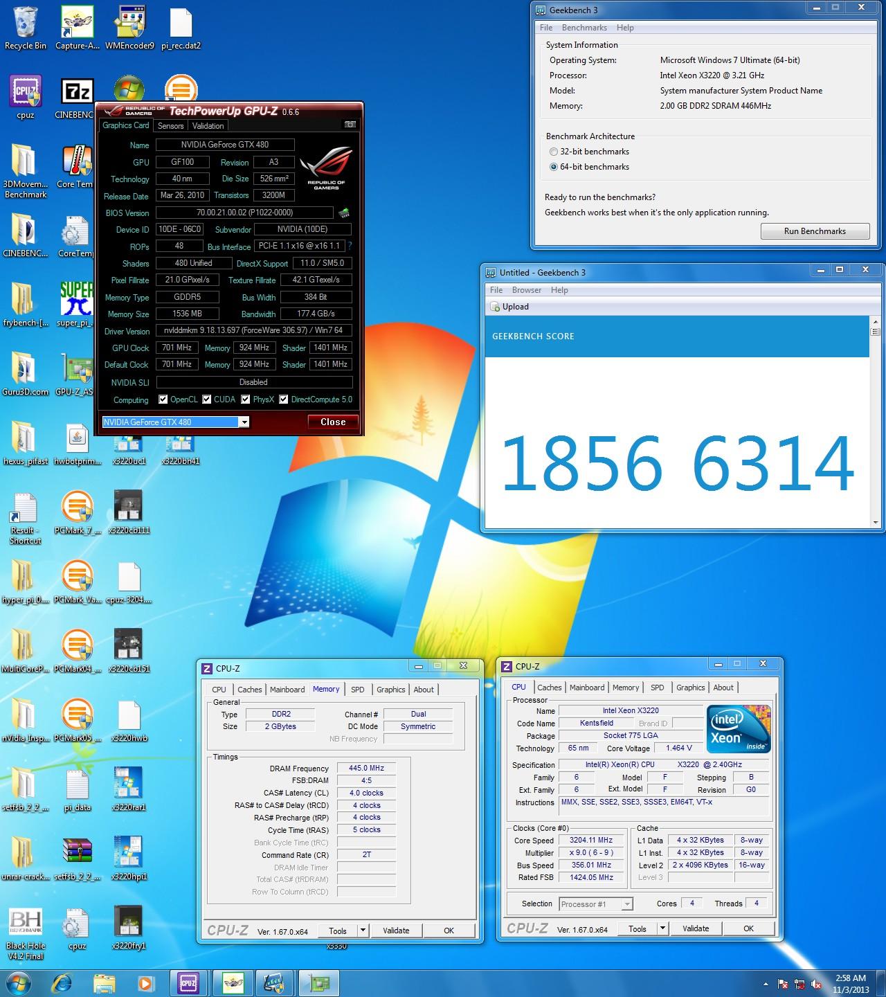Viewport: 886px width, 997px height.
Task: Open the Processor #1 selection dropdown
Action: 596,904
